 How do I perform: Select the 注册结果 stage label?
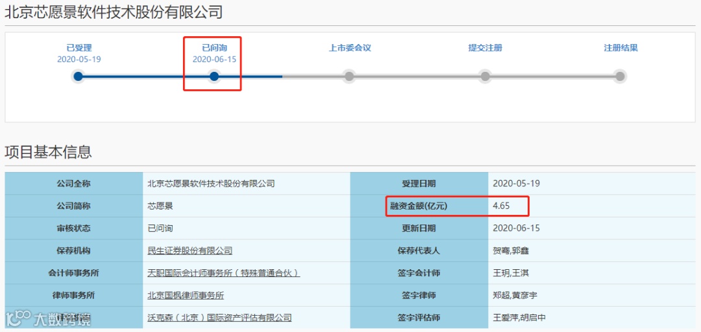[621, 48]
